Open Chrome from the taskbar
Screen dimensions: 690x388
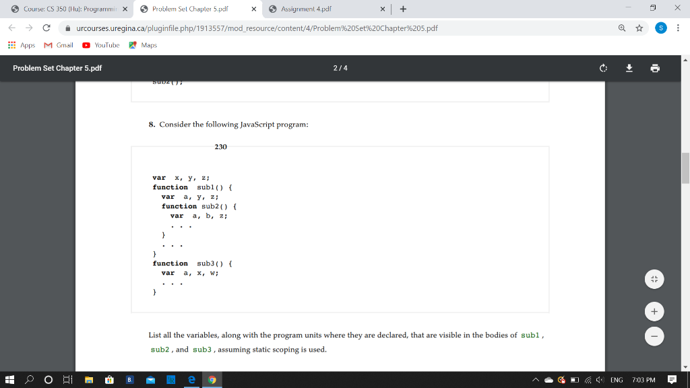pos(212,379)
